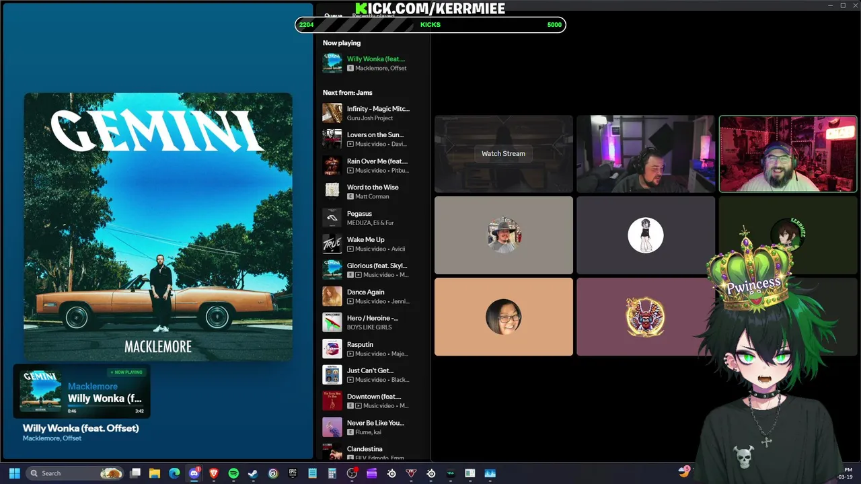Click the system tray clock
Viewport: 861px width, 484px height.
pos(845,473)
